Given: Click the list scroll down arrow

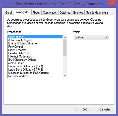Looking at the screenshot, I should [65, 76].
